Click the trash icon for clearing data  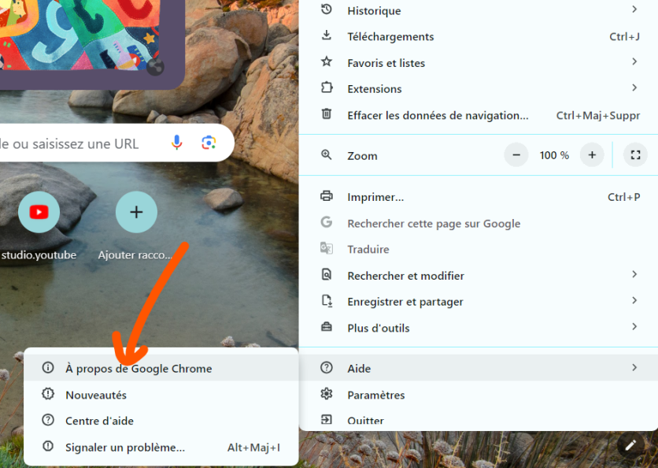(327, 114)
